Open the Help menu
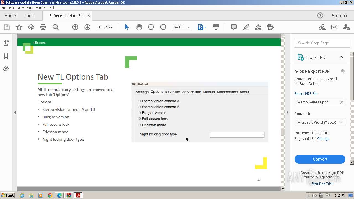Screen dimensions: 354x199 click(53, 8)
